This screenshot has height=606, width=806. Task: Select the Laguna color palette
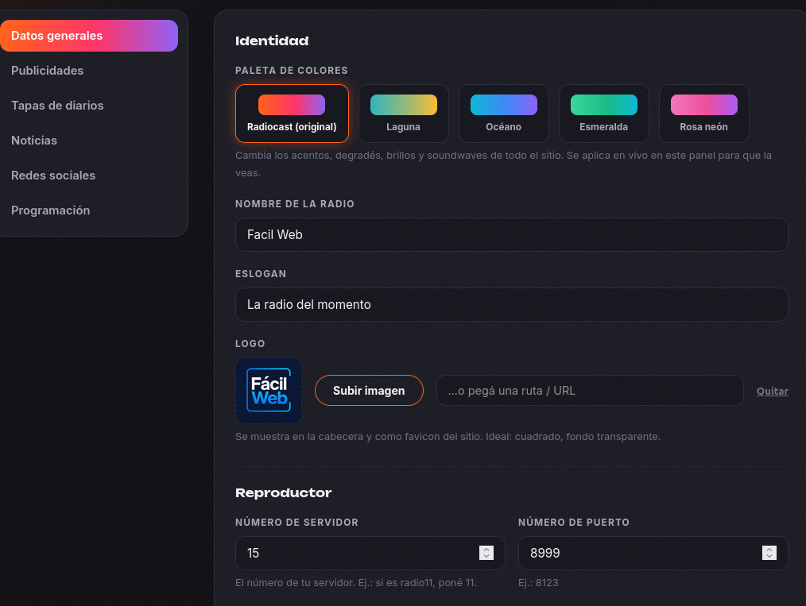(404, 114)
